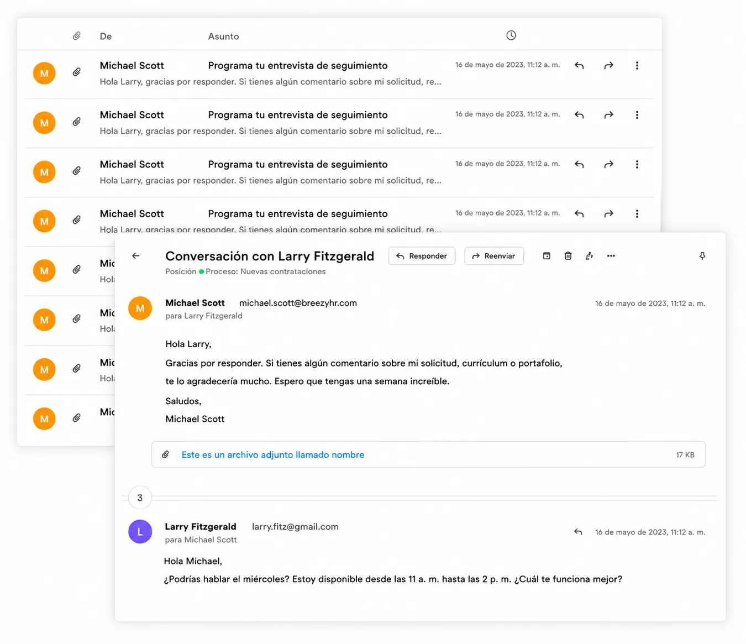Reply to the first email in list
The image size is (746, 644).
coord(579,66)
